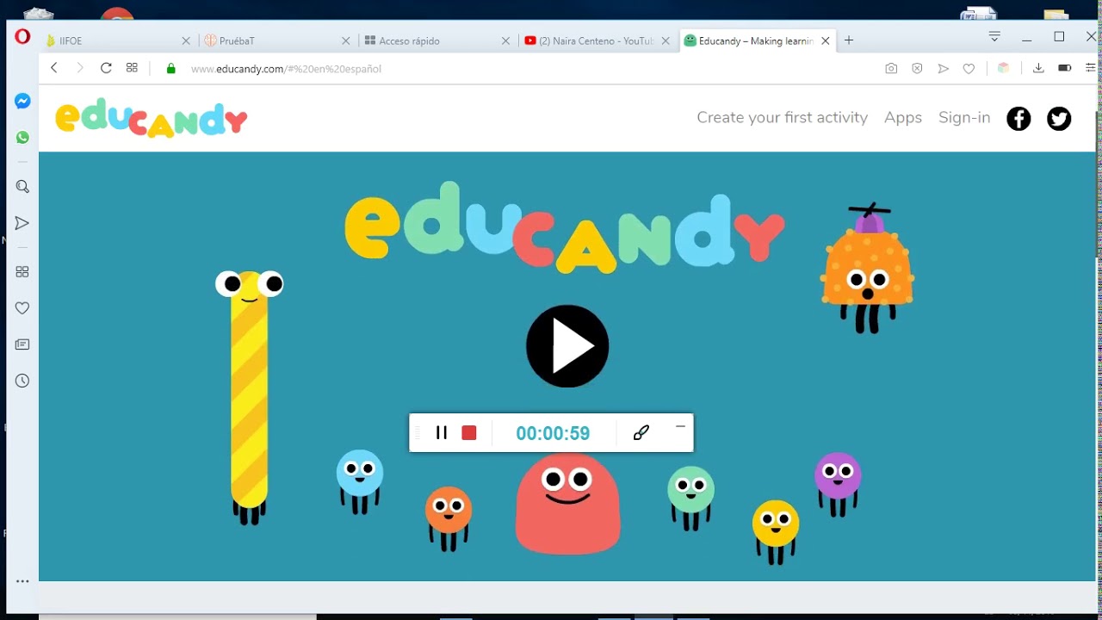Click the Sign-in link
Screen dimensions: 1102x620
coord(964,118)
